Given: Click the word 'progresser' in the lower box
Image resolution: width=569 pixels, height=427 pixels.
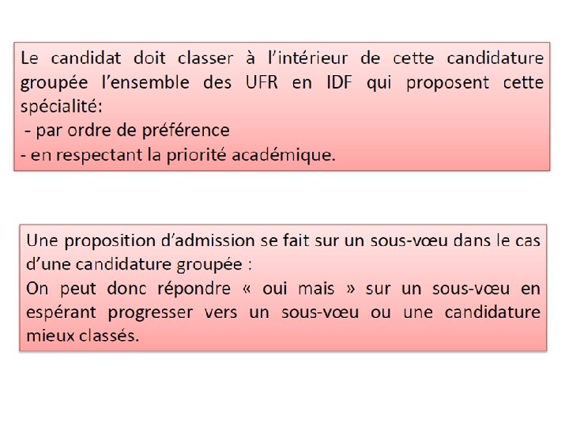Looking at the screenshot, I should [150, 313].
